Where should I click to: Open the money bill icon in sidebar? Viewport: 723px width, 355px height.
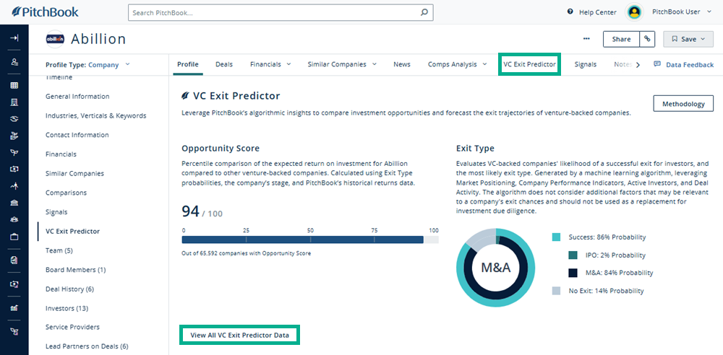point(14,169)
